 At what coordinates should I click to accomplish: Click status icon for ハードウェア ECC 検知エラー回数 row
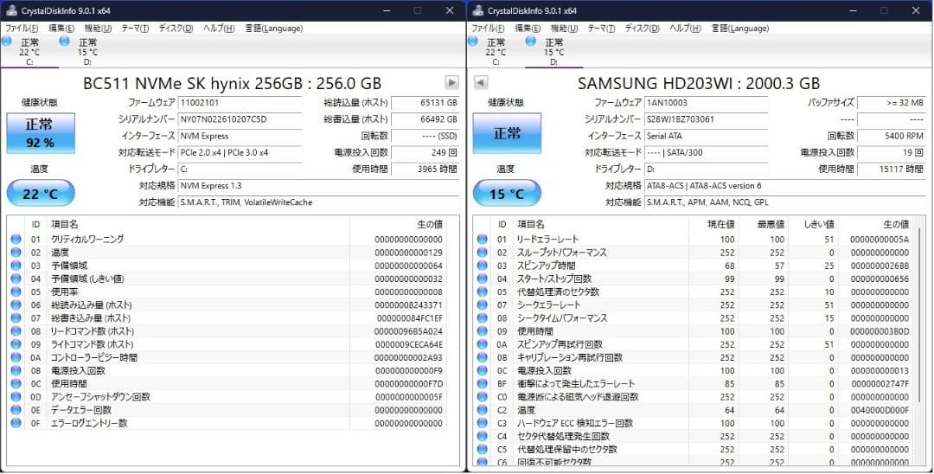point(482,423)
